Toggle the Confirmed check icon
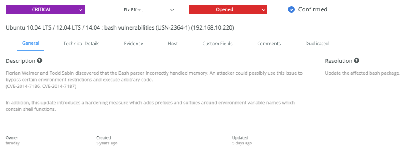Image resolution: width=409 pixels, height=165 pixels. click(291, 9)
